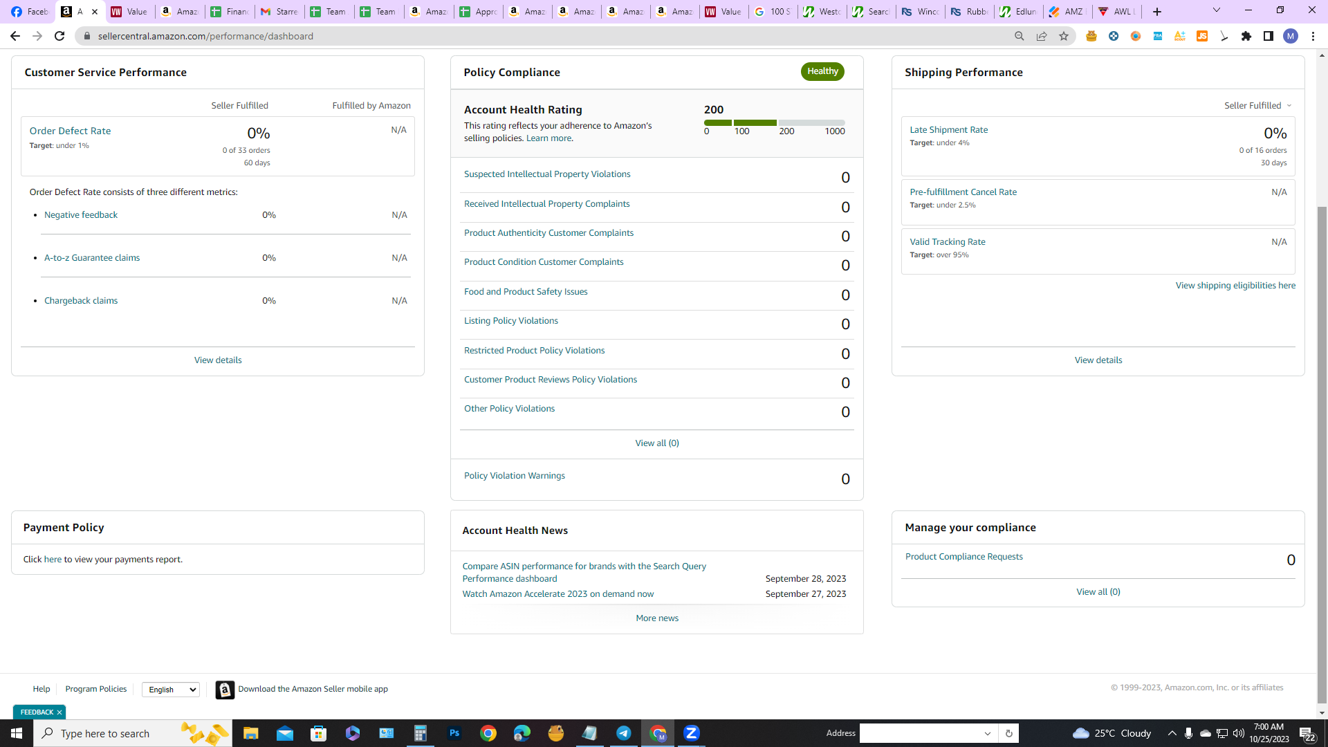Open Program Policies footer link

pos(96,689)
